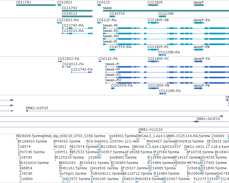This screenshot has width=229, height=183.
Task: Click protein CG31805-PC
Action: [153, 61]
